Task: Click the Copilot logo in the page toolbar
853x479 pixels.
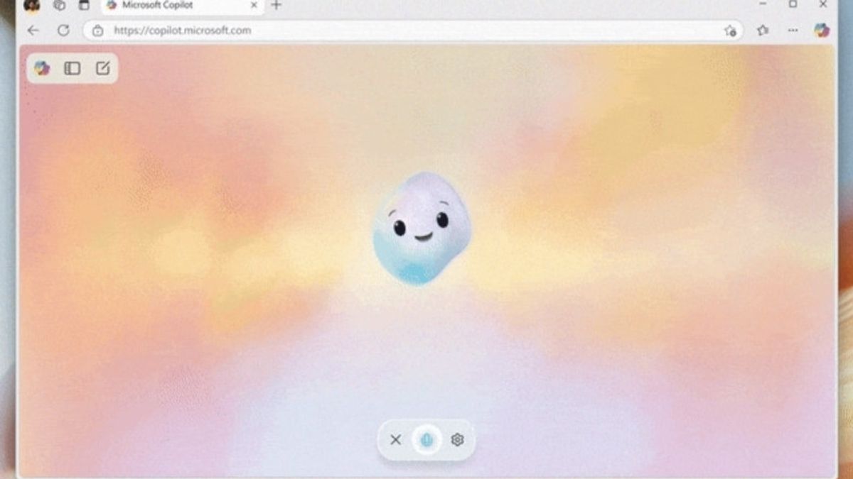Action: point(42,68)
